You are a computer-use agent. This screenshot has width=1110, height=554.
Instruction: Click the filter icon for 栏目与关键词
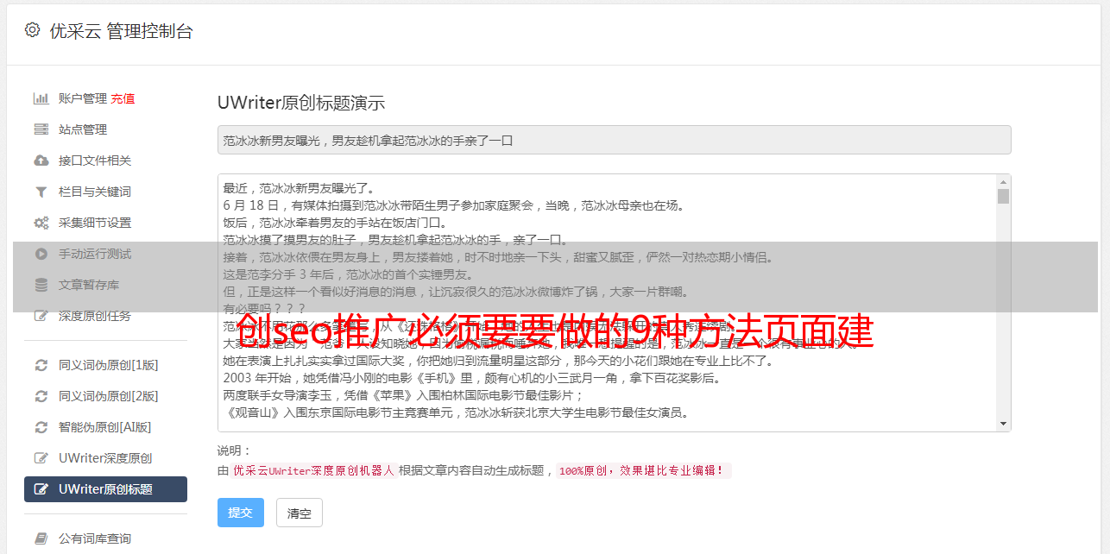(41, 192)
